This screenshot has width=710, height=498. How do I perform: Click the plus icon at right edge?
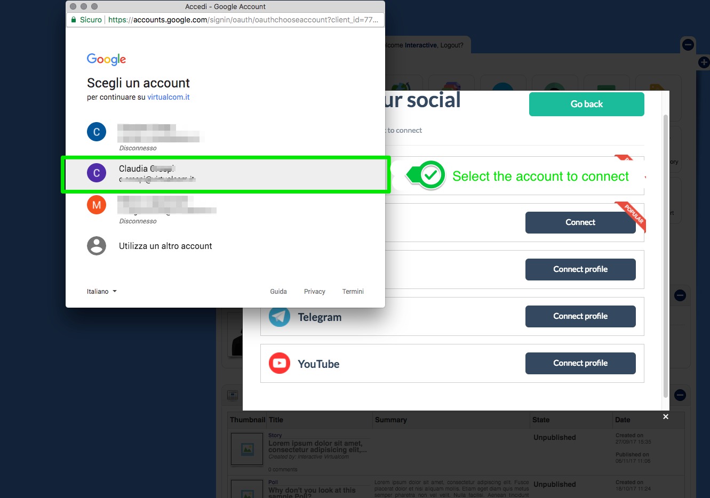click(704, 62)
